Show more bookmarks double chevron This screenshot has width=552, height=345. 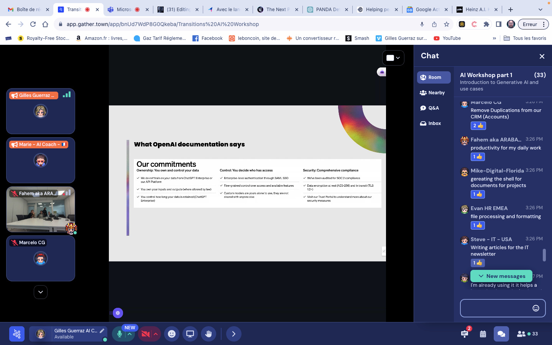tap(495, 38)
